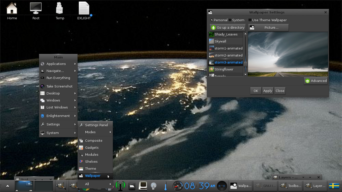Viewport: 342px width, 192px height.
Task: Select the System radio button
Action: click(230, 20)
